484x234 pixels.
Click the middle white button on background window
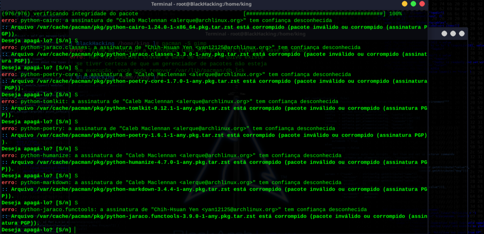pyautogui.click(x=453, y=34)
